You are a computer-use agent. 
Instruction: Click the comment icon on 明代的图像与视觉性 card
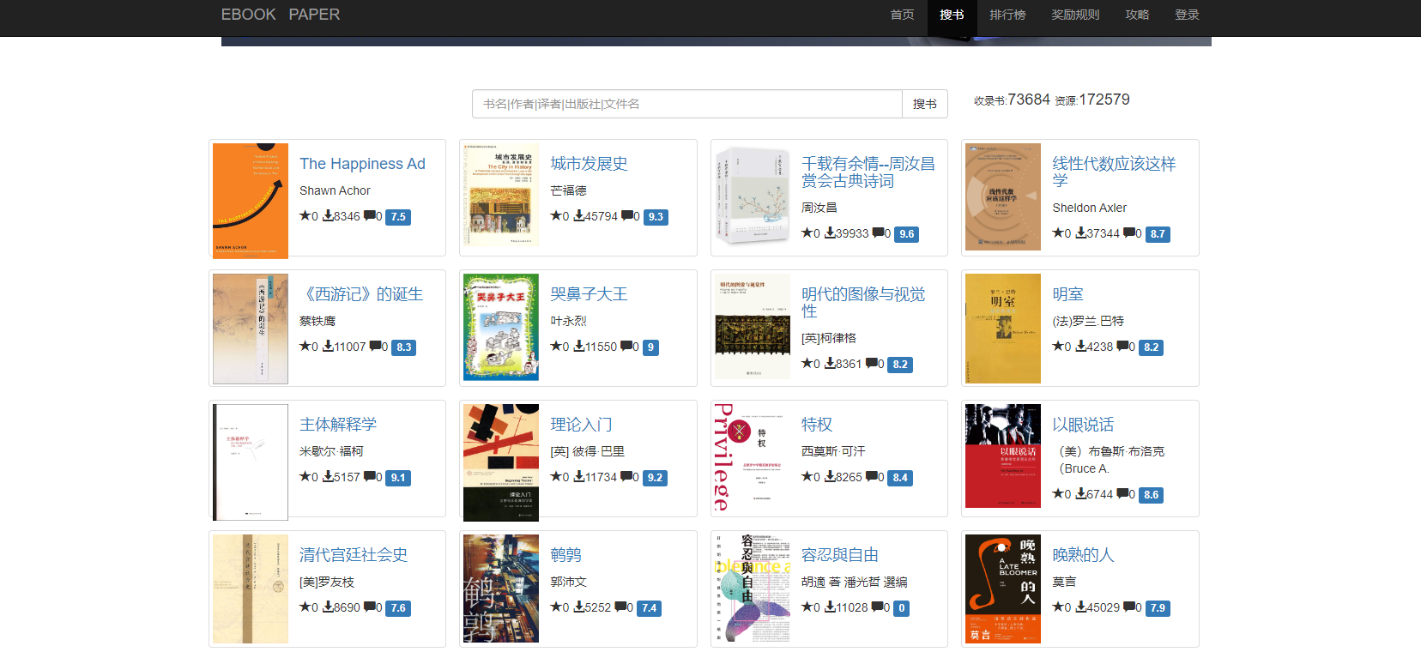point(871,364)
